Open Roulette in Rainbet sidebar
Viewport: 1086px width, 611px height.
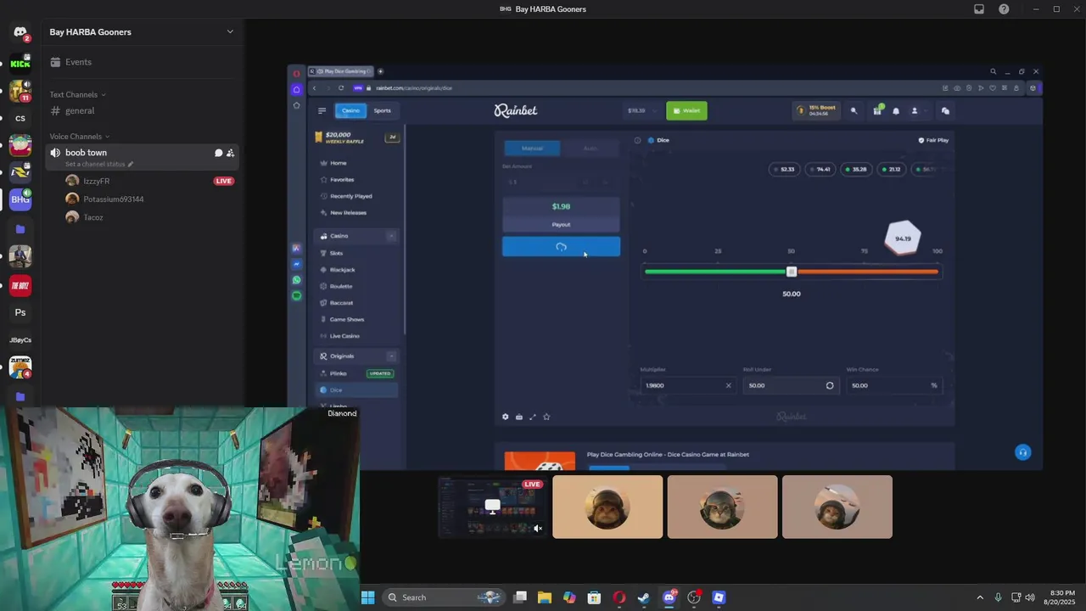(341, 286)
